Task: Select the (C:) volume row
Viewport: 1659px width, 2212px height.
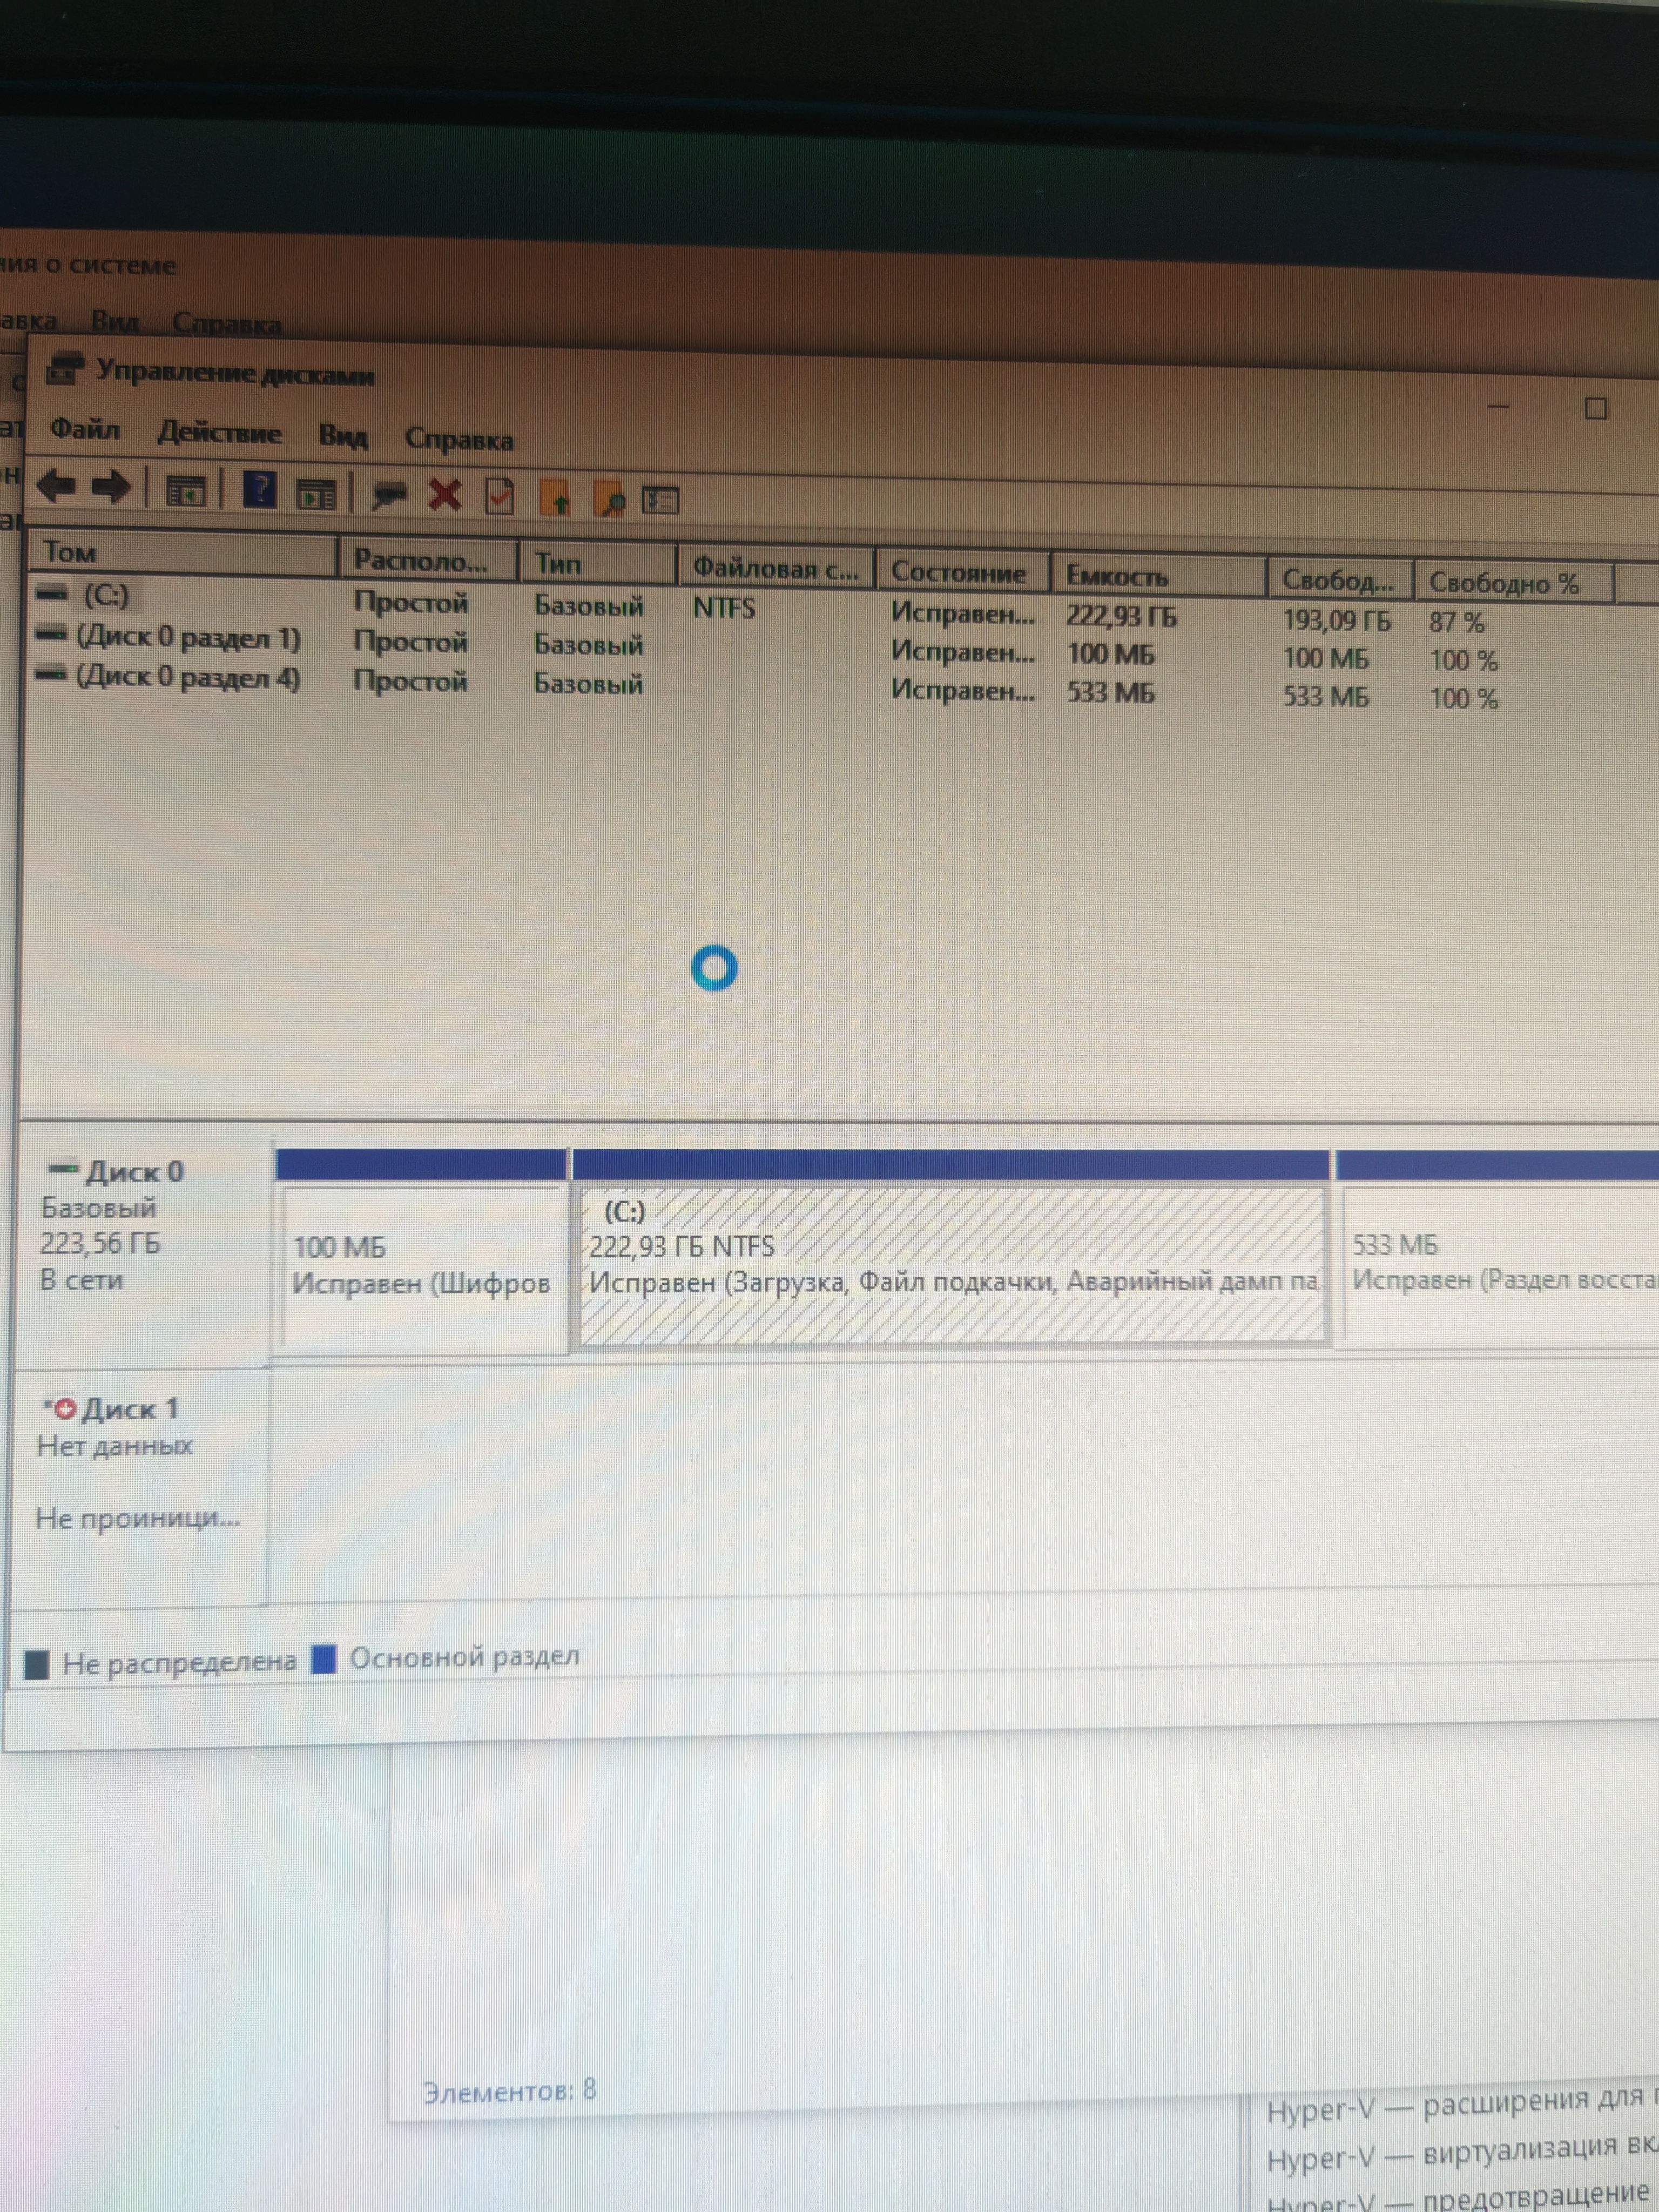Action: (106, 596)
